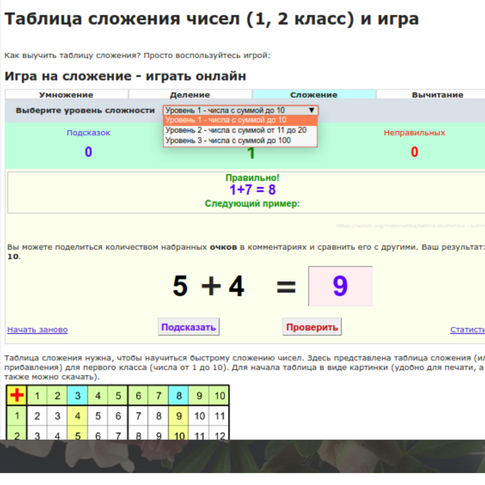
Task: Click the Подсказок counter showing 0
Action: tap(88, 152)
